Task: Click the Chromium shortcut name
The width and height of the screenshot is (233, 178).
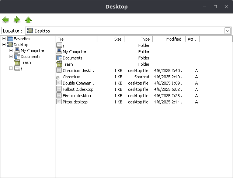Action: click(72, 77)
